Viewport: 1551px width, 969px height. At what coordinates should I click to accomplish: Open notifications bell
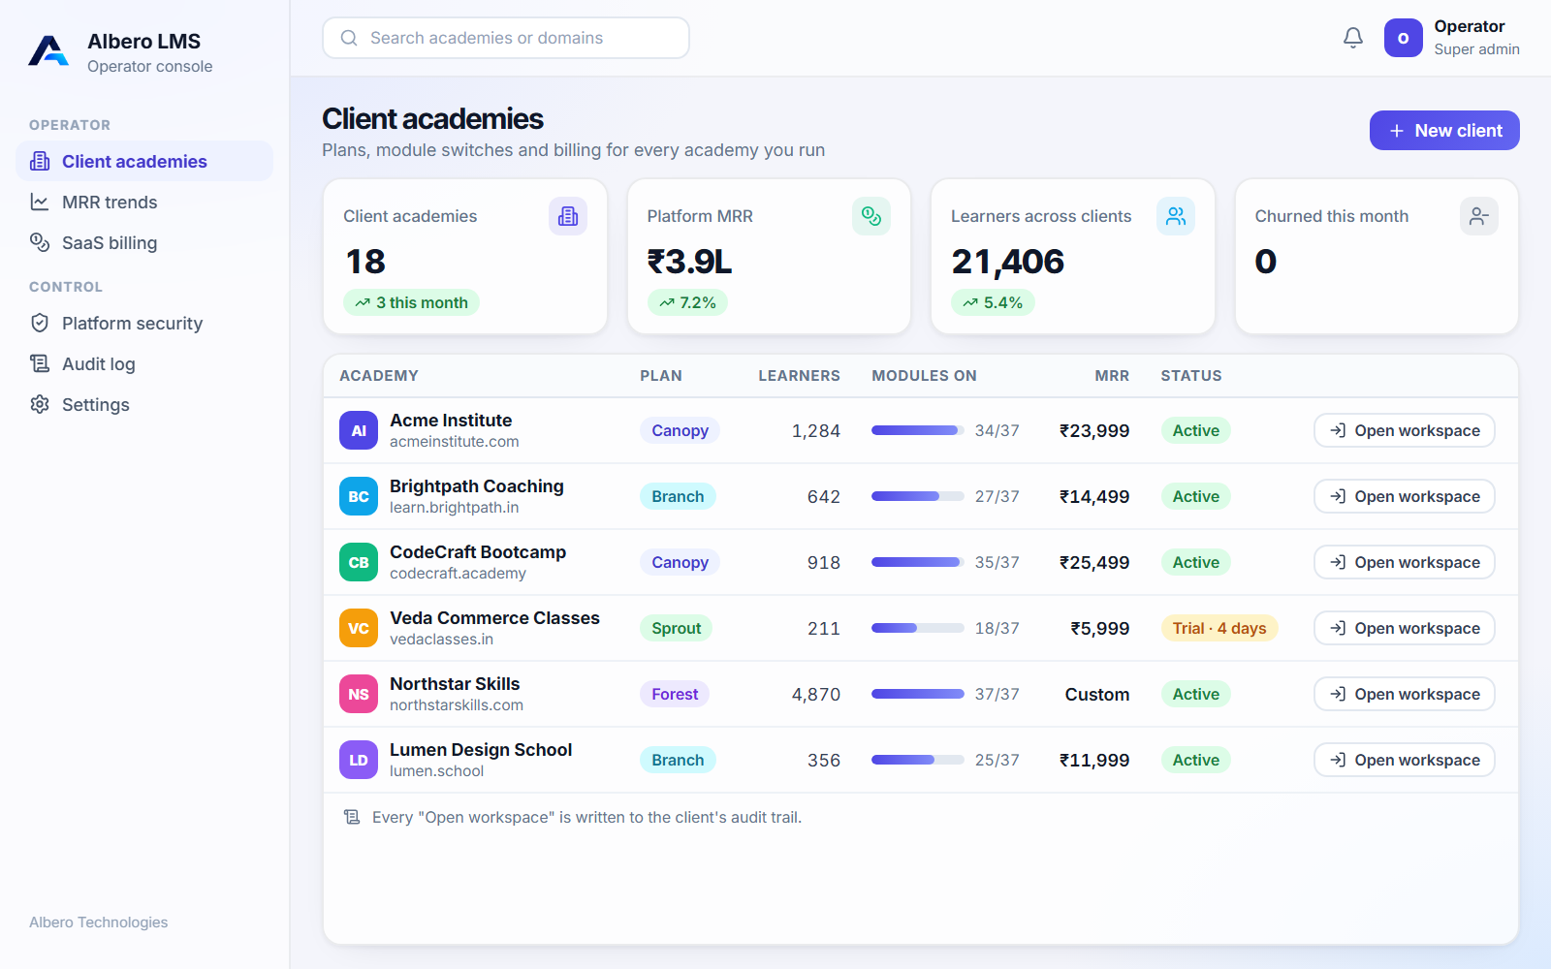1353,38
